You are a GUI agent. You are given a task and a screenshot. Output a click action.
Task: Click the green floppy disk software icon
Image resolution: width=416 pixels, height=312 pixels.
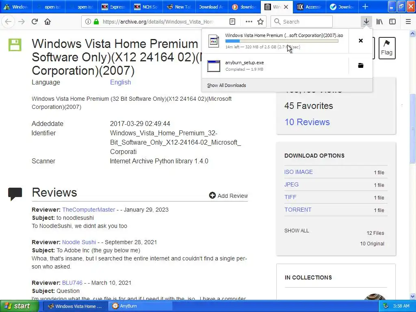[15, 45]
